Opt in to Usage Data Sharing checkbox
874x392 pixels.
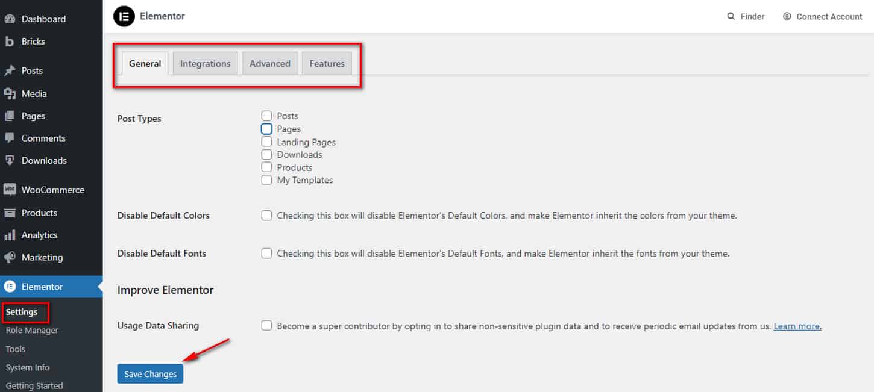[266, 326]
